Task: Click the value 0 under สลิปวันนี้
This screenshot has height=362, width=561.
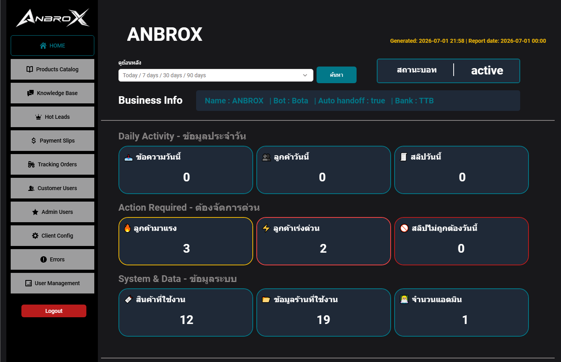Action: tap(462, 177)
